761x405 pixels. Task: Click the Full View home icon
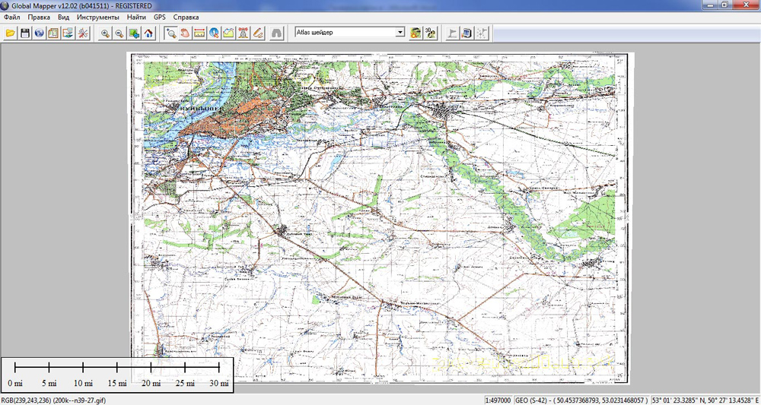(x=149, y=33)
